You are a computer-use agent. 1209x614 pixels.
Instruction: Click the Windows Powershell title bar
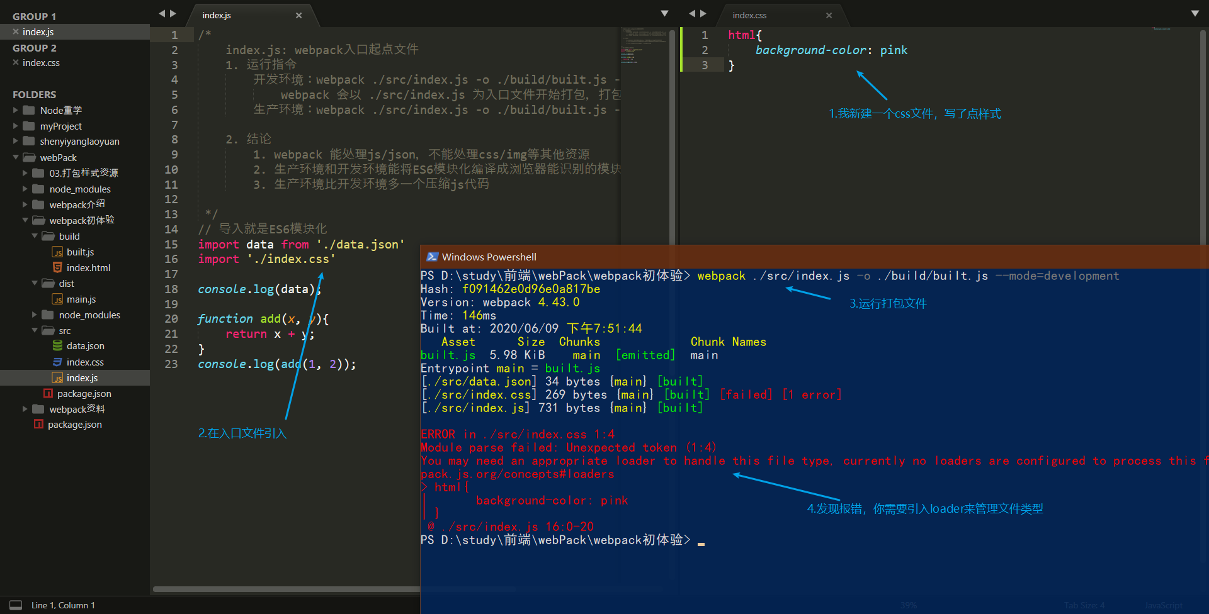(x=814, y=257)
